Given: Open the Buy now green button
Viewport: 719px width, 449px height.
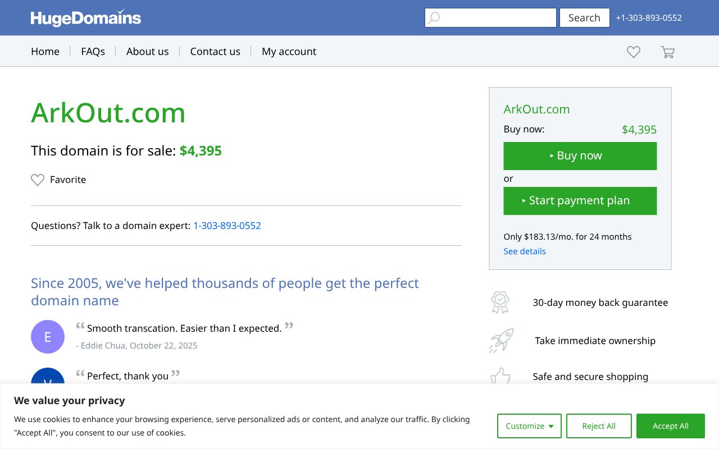Looking at the screenshot, I should point(580,155).
